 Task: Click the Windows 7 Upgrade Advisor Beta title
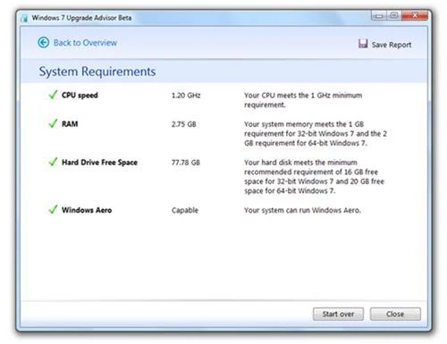pos(81,18)
